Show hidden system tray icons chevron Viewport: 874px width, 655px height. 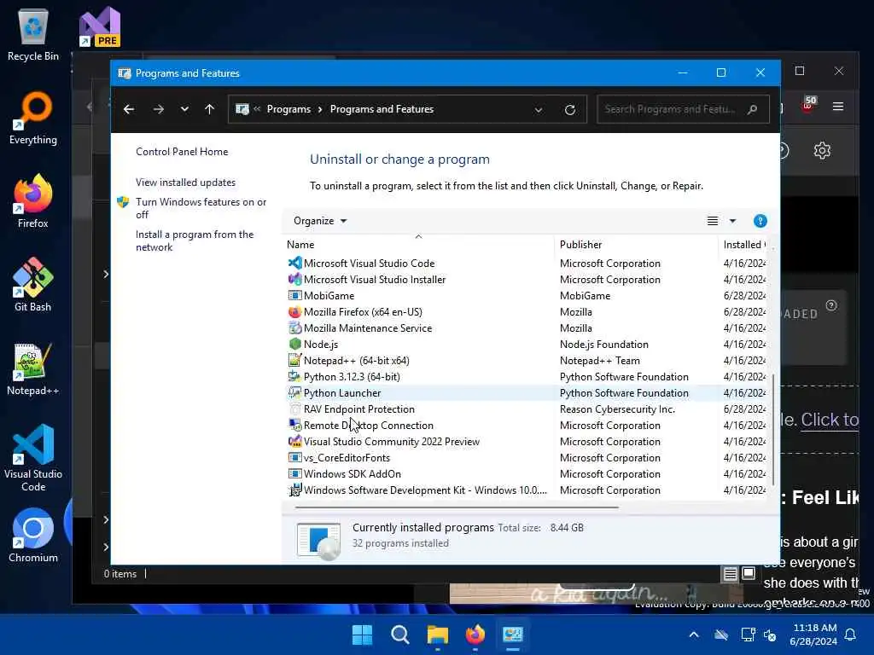(694, 635)
